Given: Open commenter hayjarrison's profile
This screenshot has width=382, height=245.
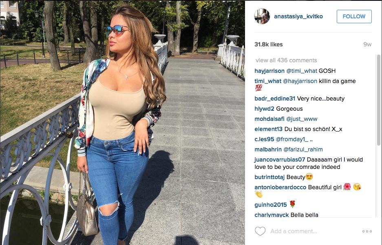Looking at the screenshot, I should 269,71.
